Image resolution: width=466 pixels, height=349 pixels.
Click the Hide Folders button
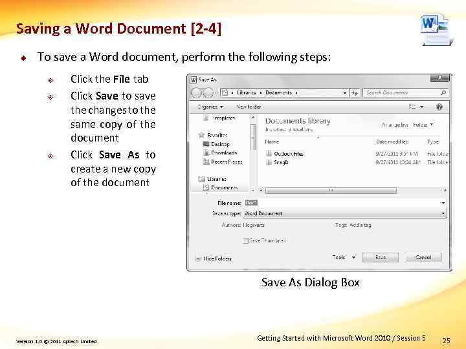214,259
